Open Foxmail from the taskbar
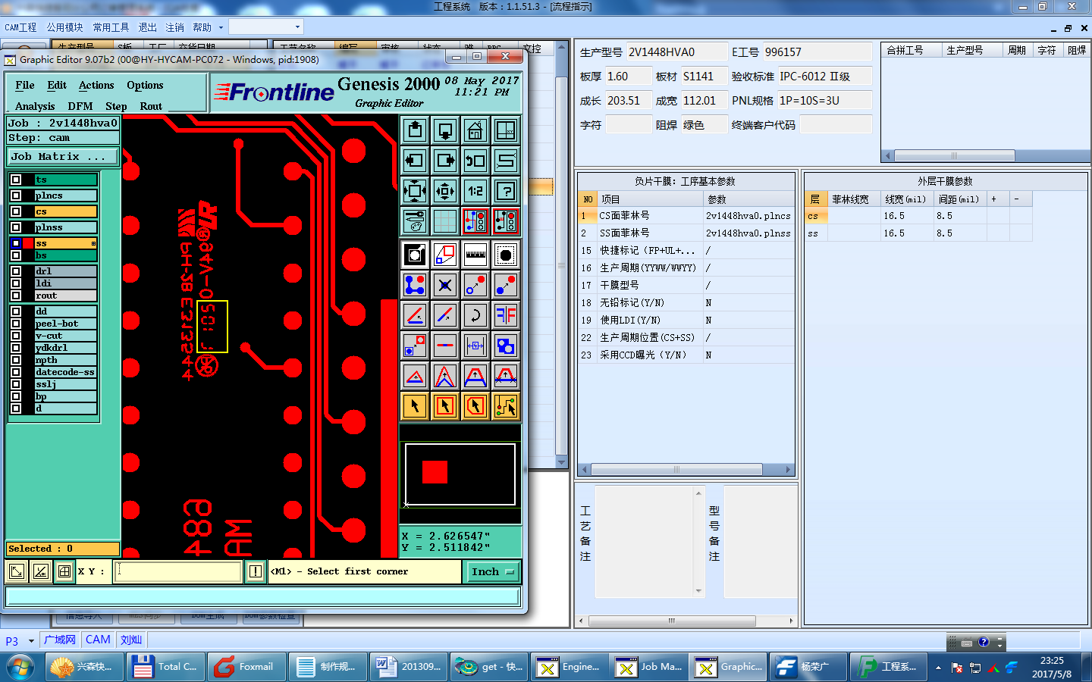This screenshot has width=1092, height=682. click(x=247, y=667)
